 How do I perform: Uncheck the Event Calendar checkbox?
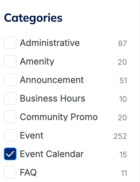(x=10, y=154)
